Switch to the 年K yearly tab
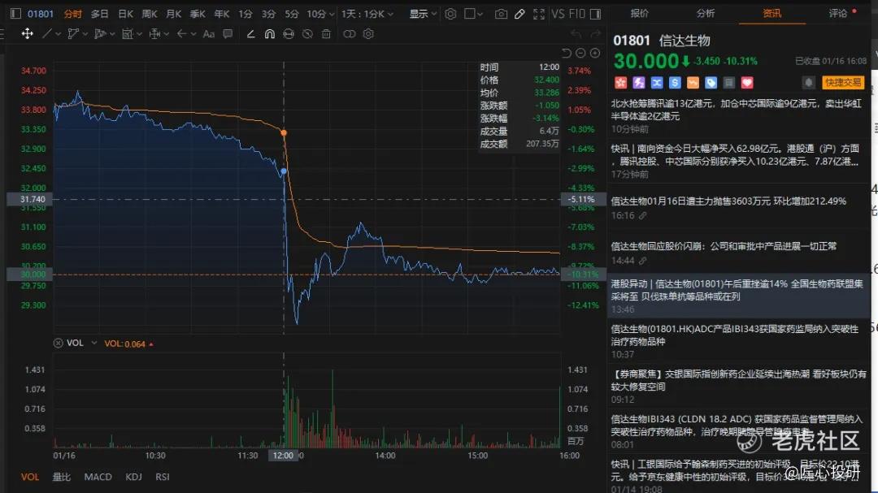The height and width of the screenshot is (493, 878). [x=222, y=14]
